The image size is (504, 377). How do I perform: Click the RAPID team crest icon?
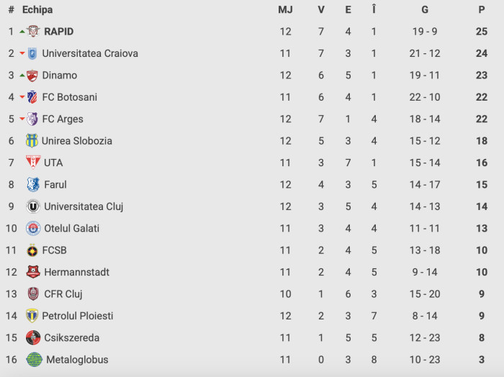[34, 32]
